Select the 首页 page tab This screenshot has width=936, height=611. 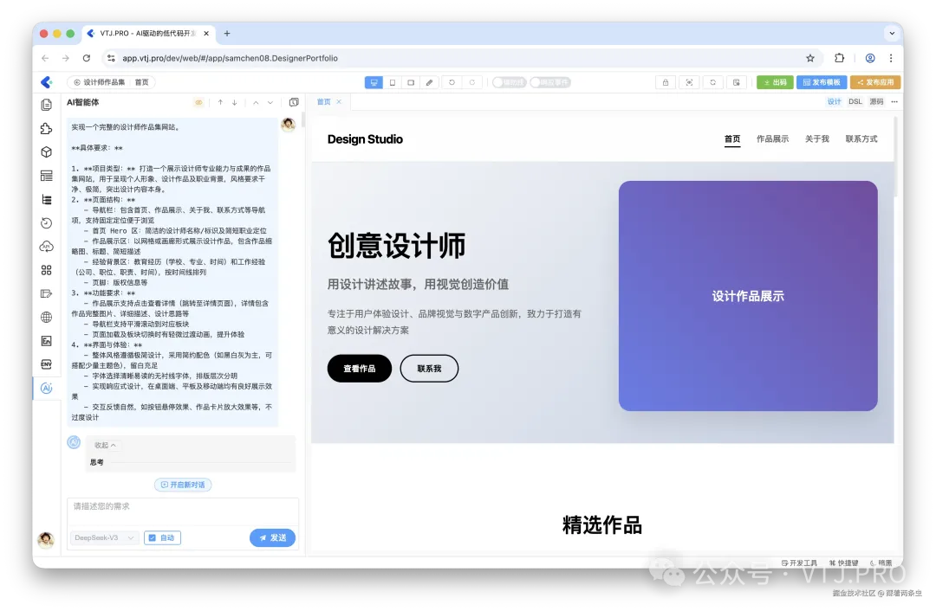click(x=325, y=101)
